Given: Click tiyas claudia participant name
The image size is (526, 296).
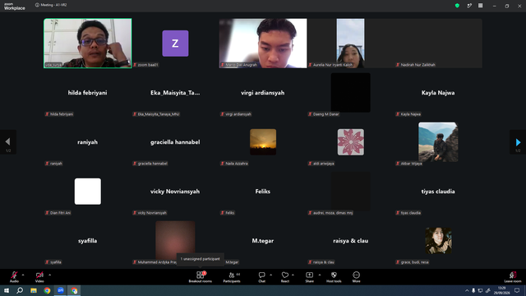Looking at the screenshot, I should [x=438, y=192].
